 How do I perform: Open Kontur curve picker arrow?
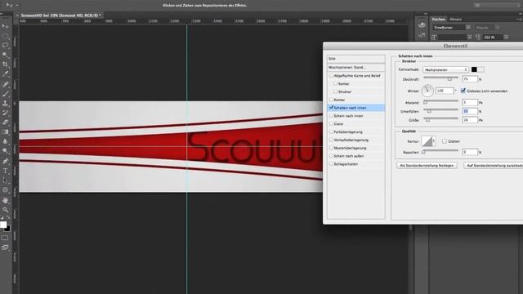pos(434,141)
